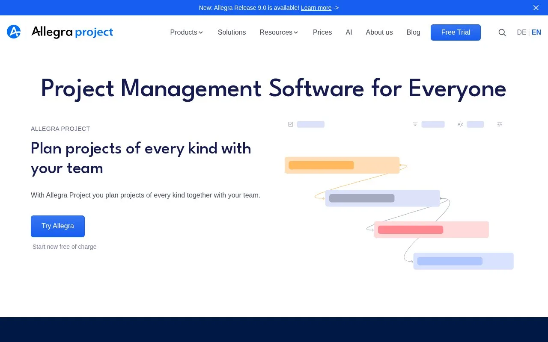Click the 'Project Management Software for Everyone' headline
548x342 pixels.
click(x=274, y=89)
